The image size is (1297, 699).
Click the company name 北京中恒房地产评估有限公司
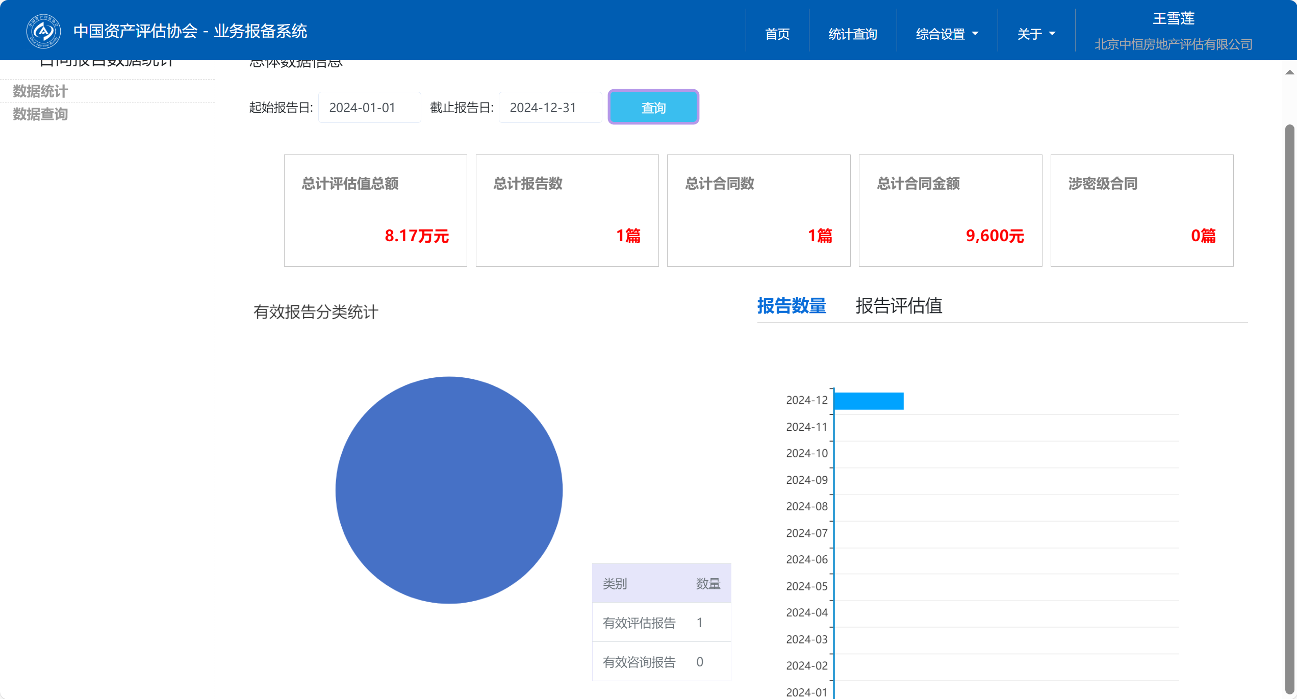coord(1173,45)
